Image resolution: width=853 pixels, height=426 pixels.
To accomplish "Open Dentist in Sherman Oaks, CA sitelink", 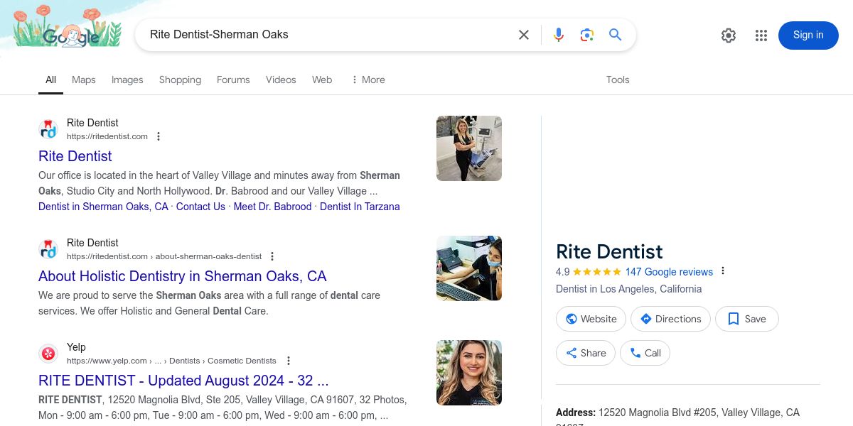I will 103,207.
